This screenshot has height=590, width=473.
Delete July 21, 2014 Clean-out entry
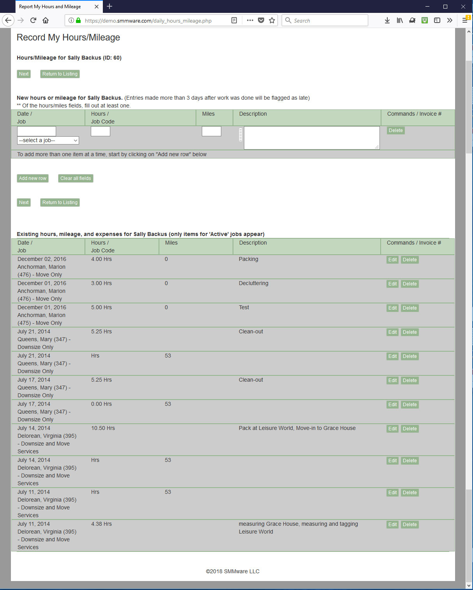coord(409,332)
